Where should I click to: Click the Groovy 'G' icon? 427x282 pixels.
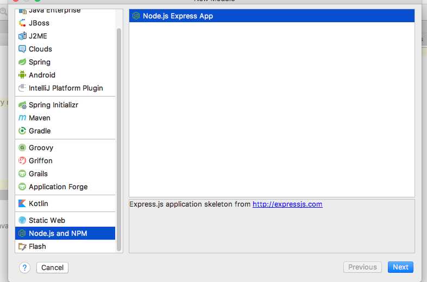[x=22, y=148]
